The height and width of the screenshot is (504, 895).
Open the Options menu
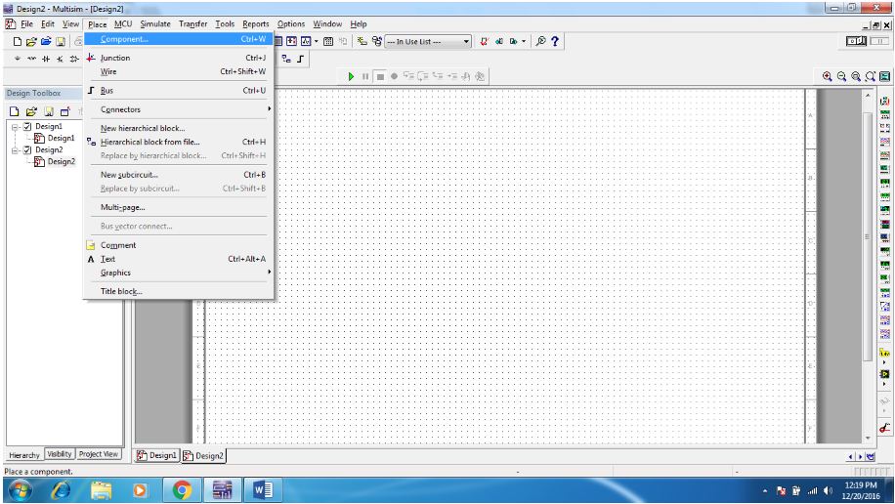point(291,24)
